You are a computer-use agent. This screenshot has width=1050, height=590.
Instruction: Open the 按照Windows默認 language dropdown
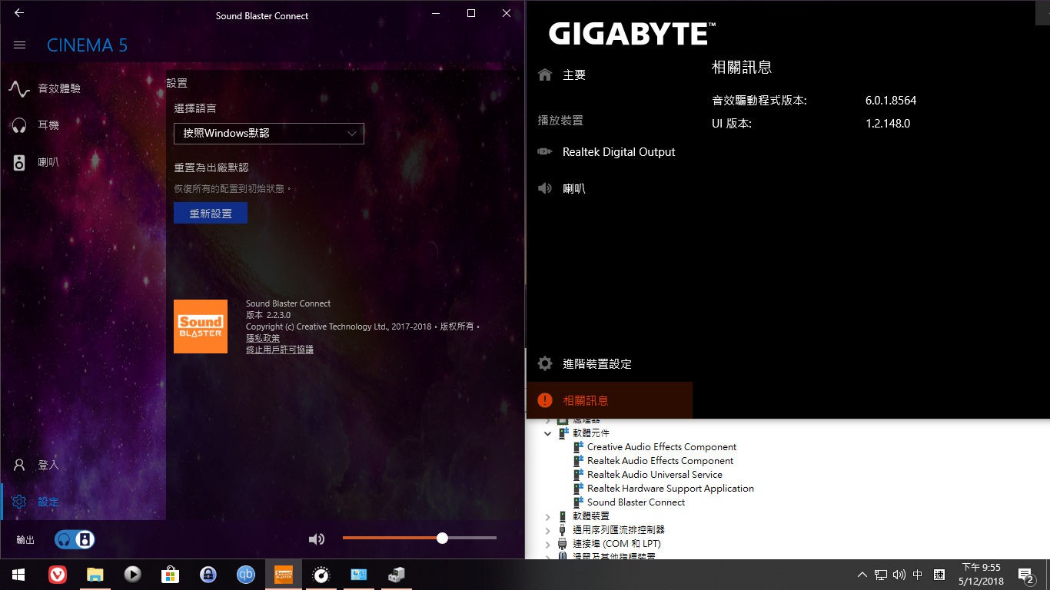click(269, 133)
